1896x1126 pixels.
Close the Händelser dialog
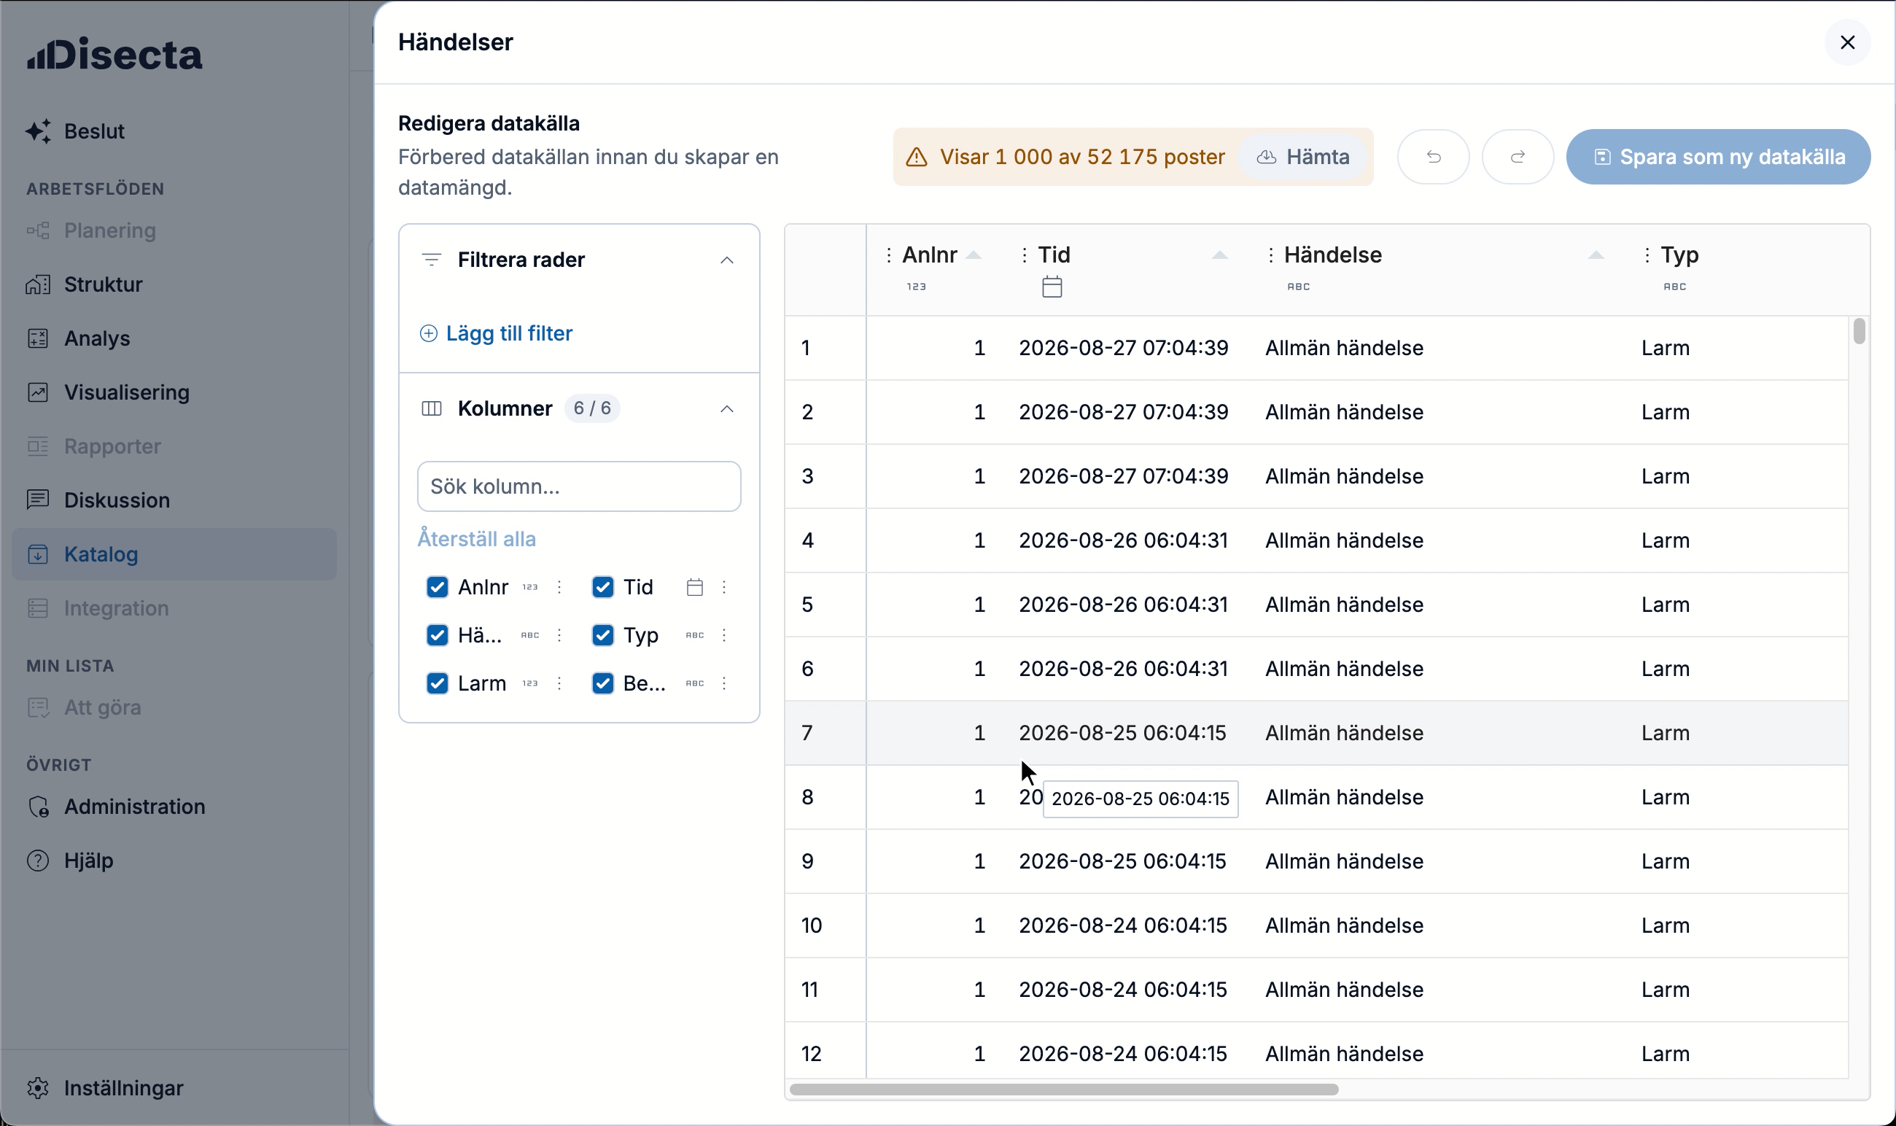[1846, 42]
